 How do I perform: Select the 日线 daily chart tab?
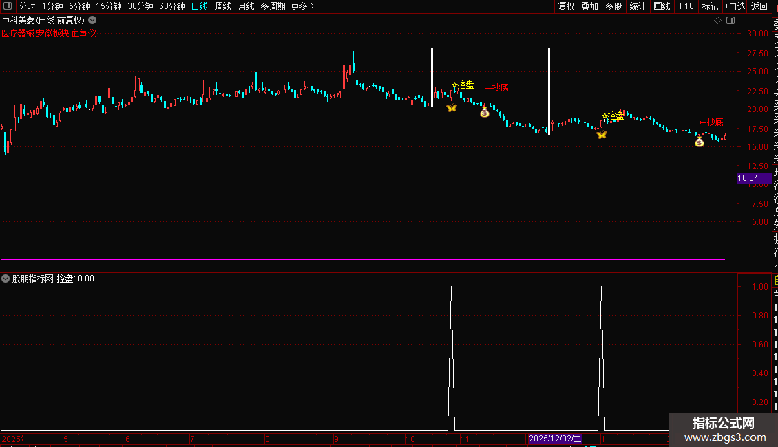tap(200, 6)
